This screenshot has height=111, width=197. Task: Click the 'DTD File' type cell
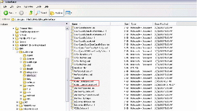135,68
